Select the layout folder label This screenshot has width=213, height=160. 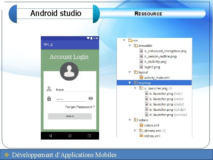pos(143,72)
